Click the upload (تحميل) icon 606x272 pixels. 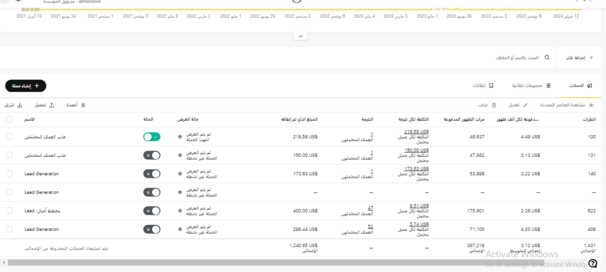click(x=51, y=105)
